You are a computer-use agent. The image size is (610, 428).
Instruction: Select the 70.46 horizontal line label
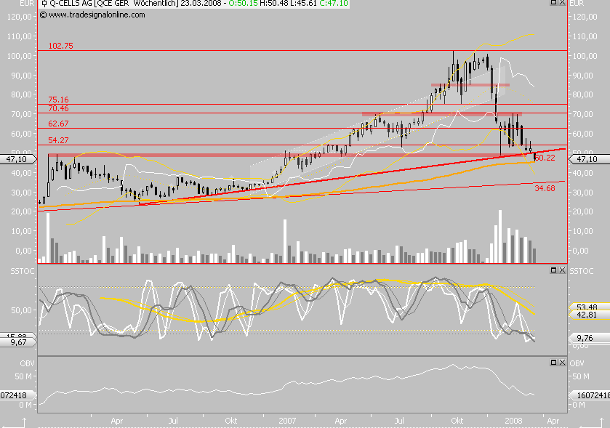[x=58, y=108]
